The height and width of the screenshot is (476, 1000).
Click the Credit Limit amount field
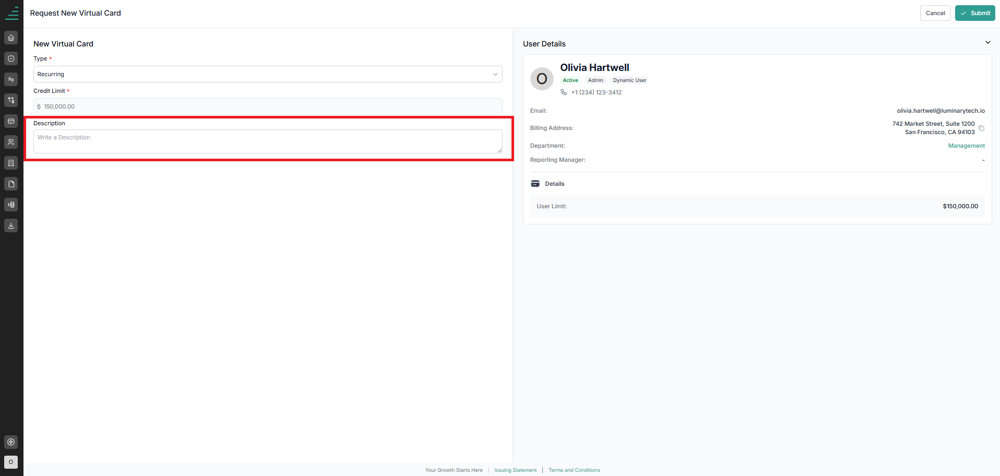(x=268, y=106)
